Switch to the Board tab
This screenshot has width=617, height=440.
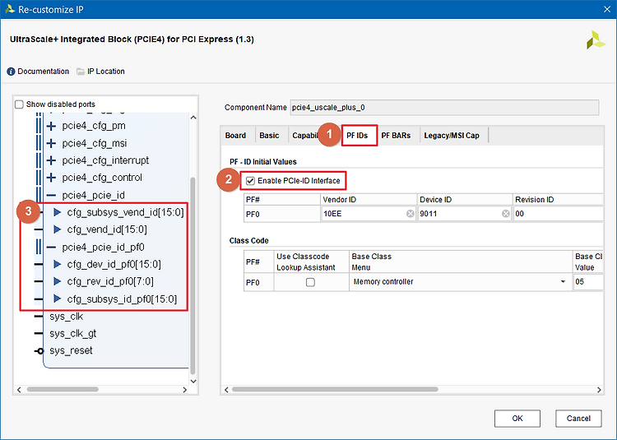235,136
